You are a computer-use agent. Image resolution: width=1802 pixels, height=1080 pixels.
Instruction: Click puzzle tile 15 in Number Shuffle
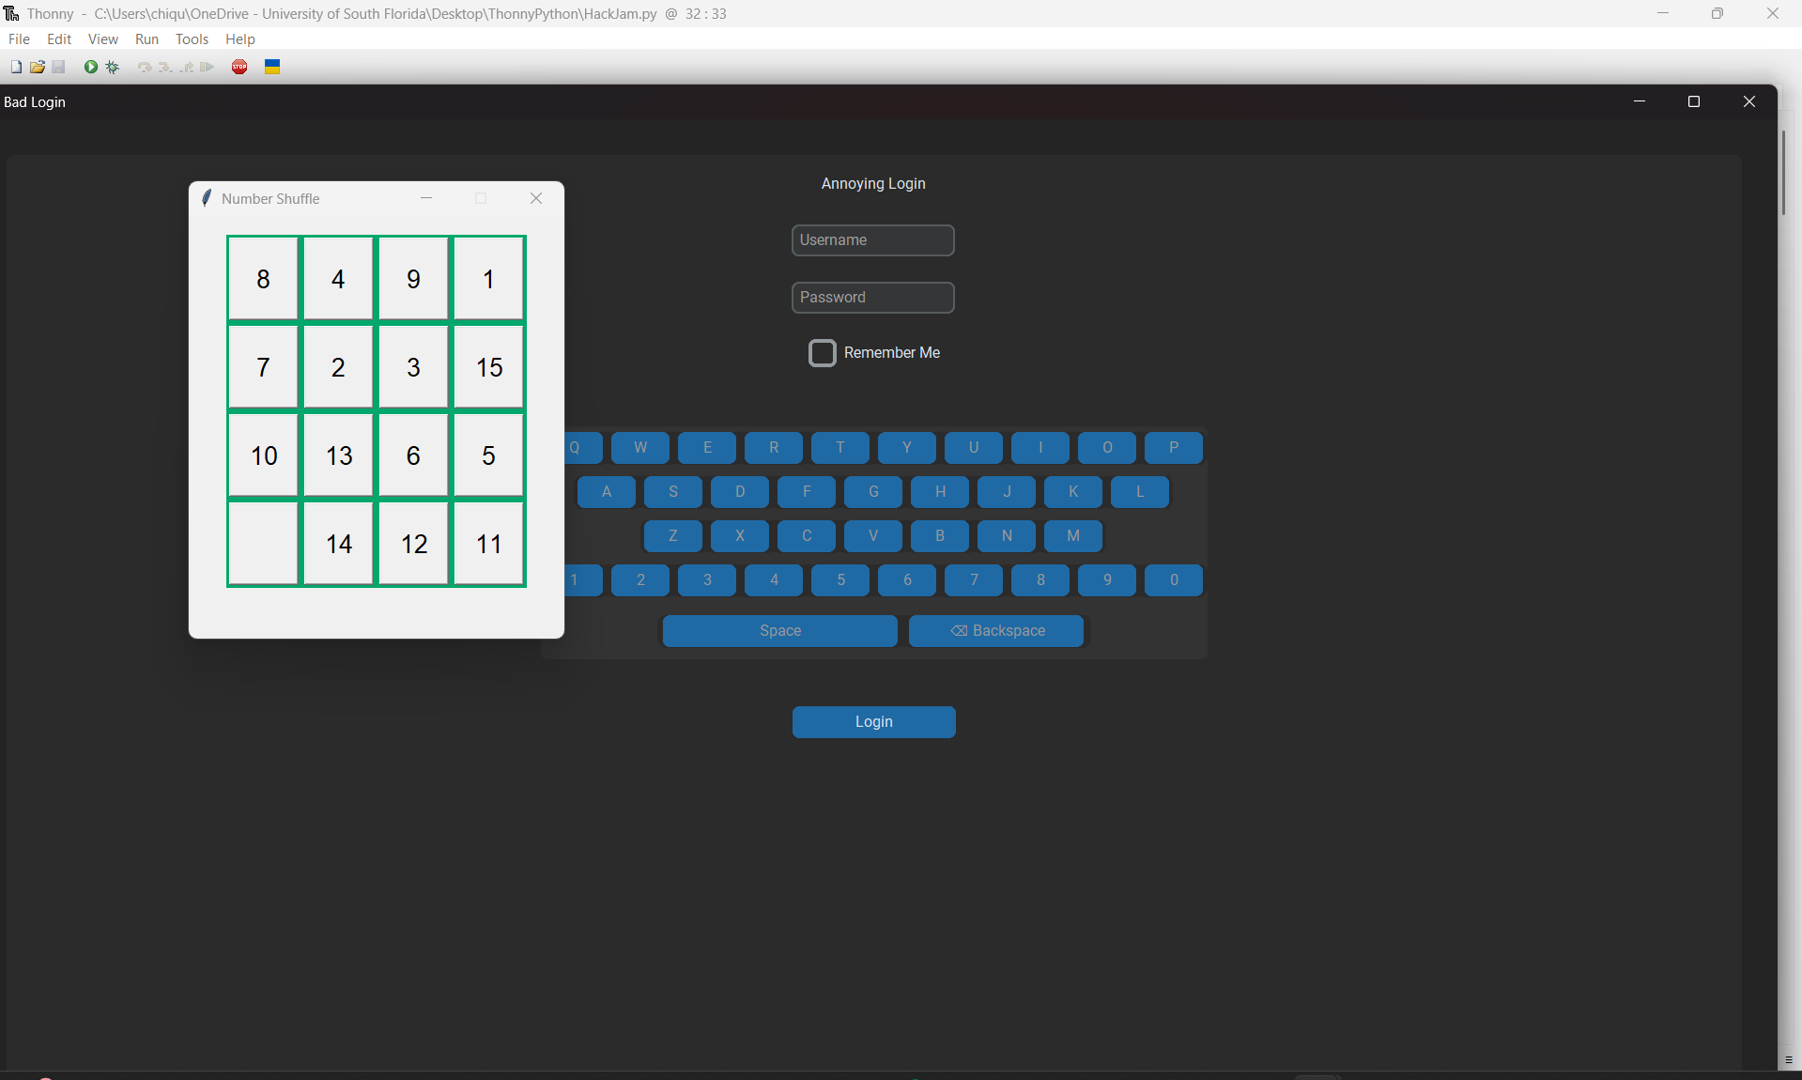[489, 367]
